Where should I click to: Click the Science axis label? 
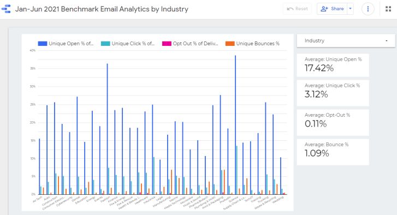[233, 199]
